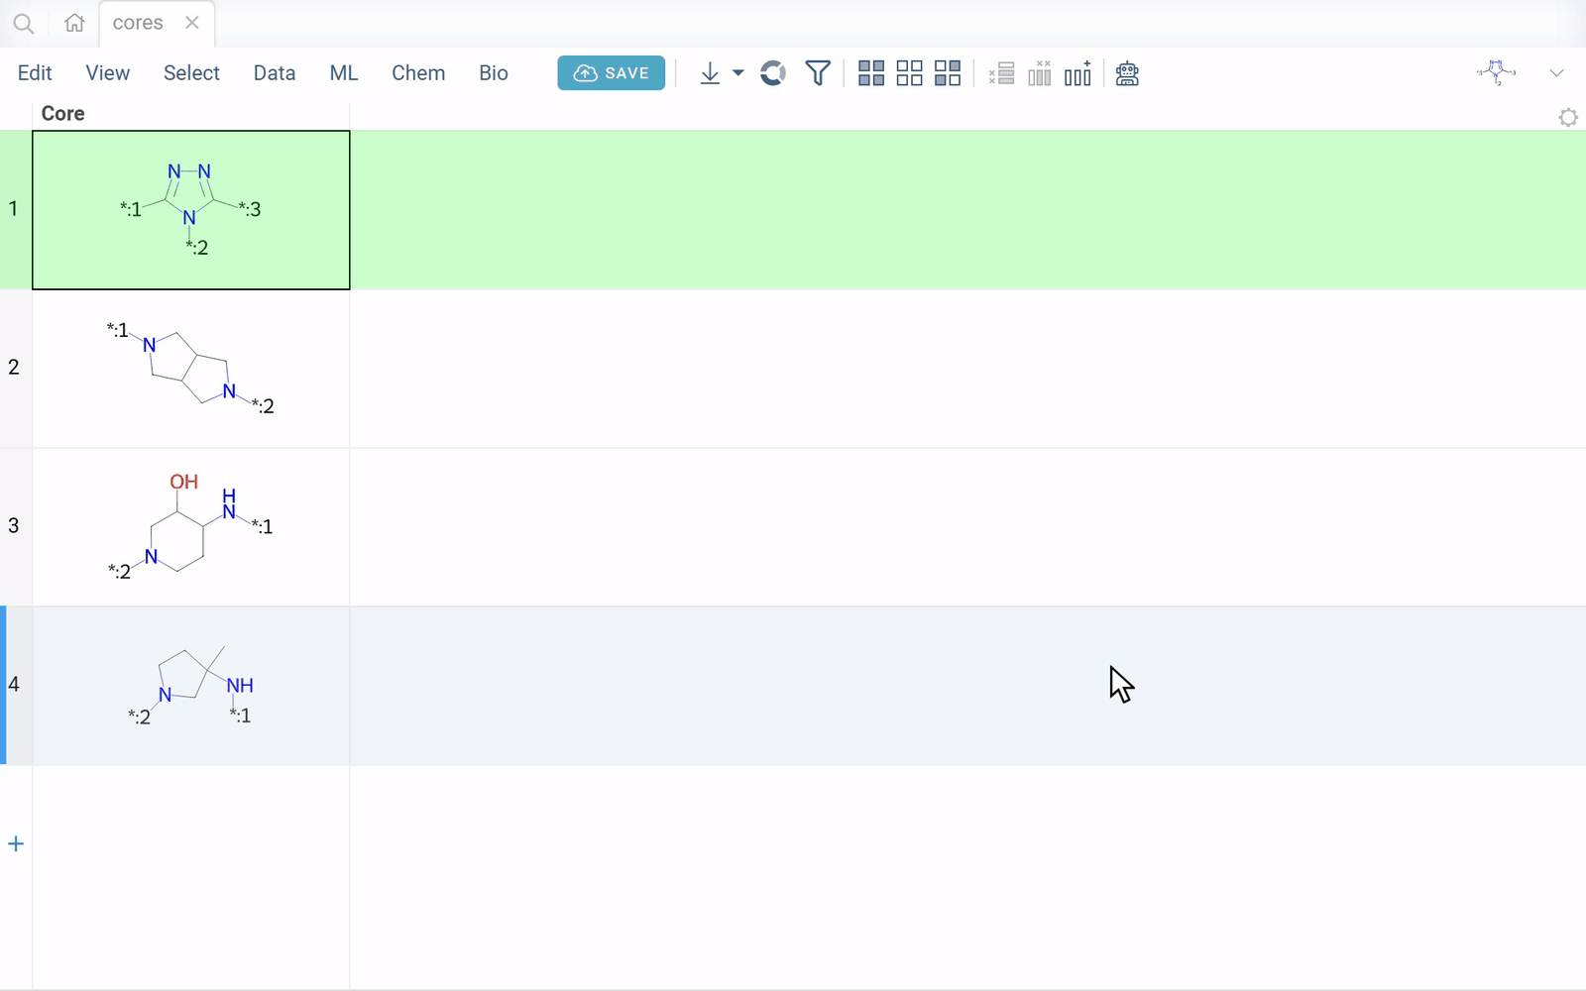Open the search magnifier icon
The width and height of the screenshot is (1586, 991).
point(24,24)
